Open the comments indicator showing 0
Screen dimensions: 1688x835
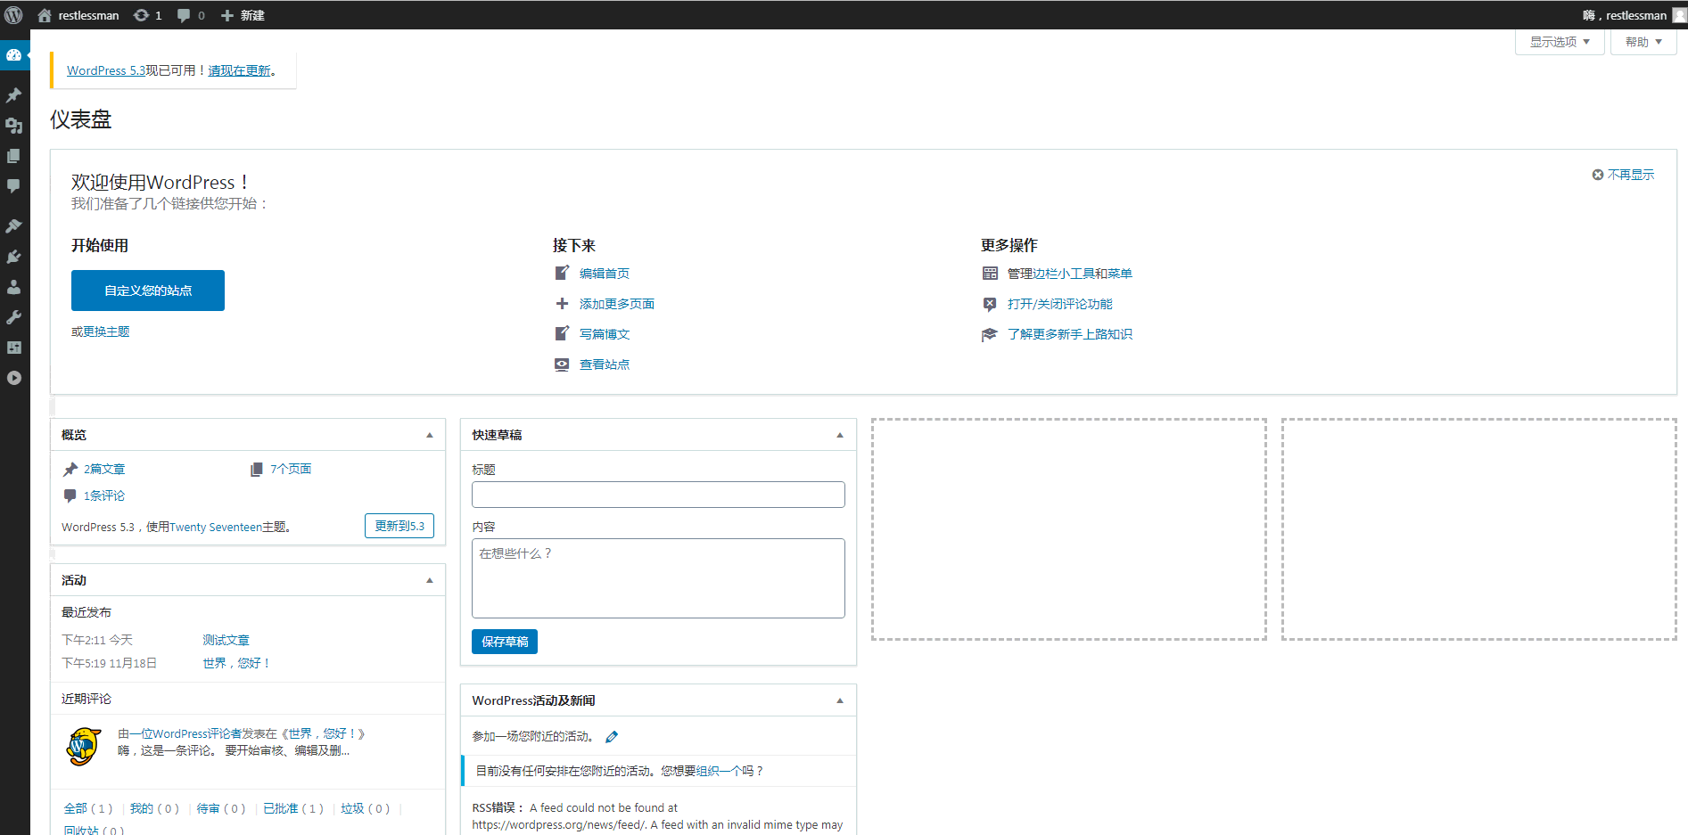point(191,15)
